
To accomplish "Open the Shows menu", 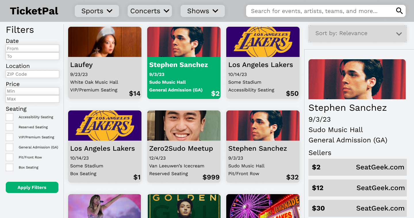I will click(x=202, y=11).
